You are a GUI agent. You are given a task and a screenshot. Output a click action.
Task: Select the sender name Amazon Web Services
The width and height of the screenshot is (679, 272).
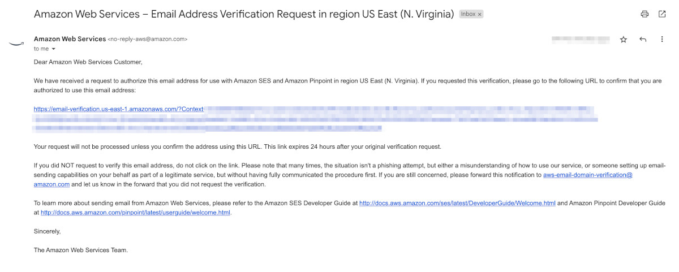coord(70,39)
